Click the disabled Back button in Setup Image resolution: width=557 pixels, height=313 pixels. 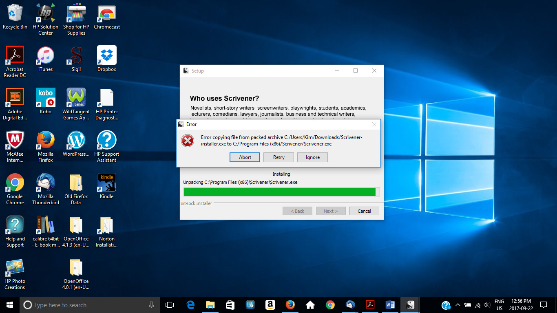pos(297,211)
